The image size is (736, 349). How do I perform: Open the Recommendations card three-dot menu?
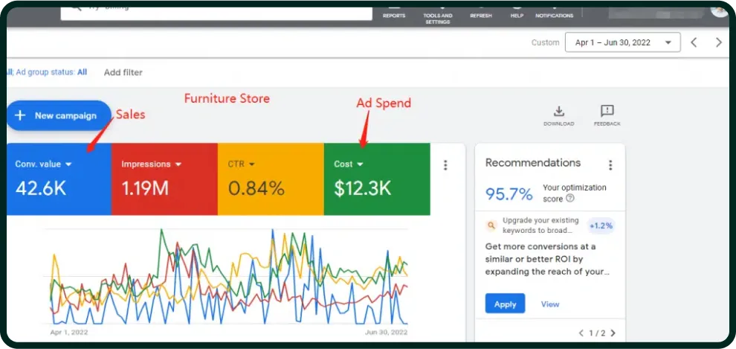(x=610, y=165)
